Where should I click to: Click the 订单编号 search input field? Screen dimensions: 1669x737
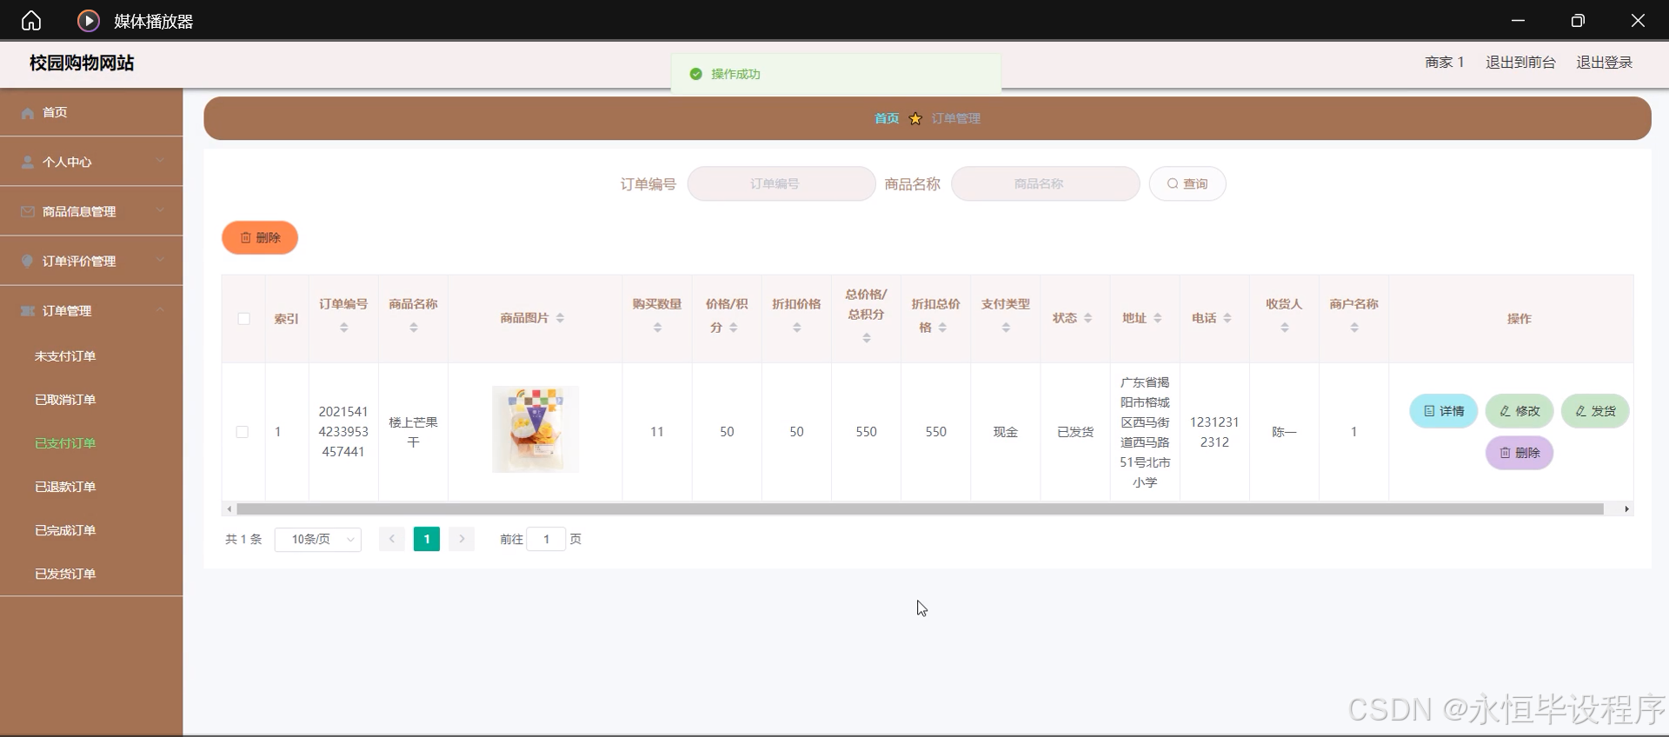click(x=781, y=183)
